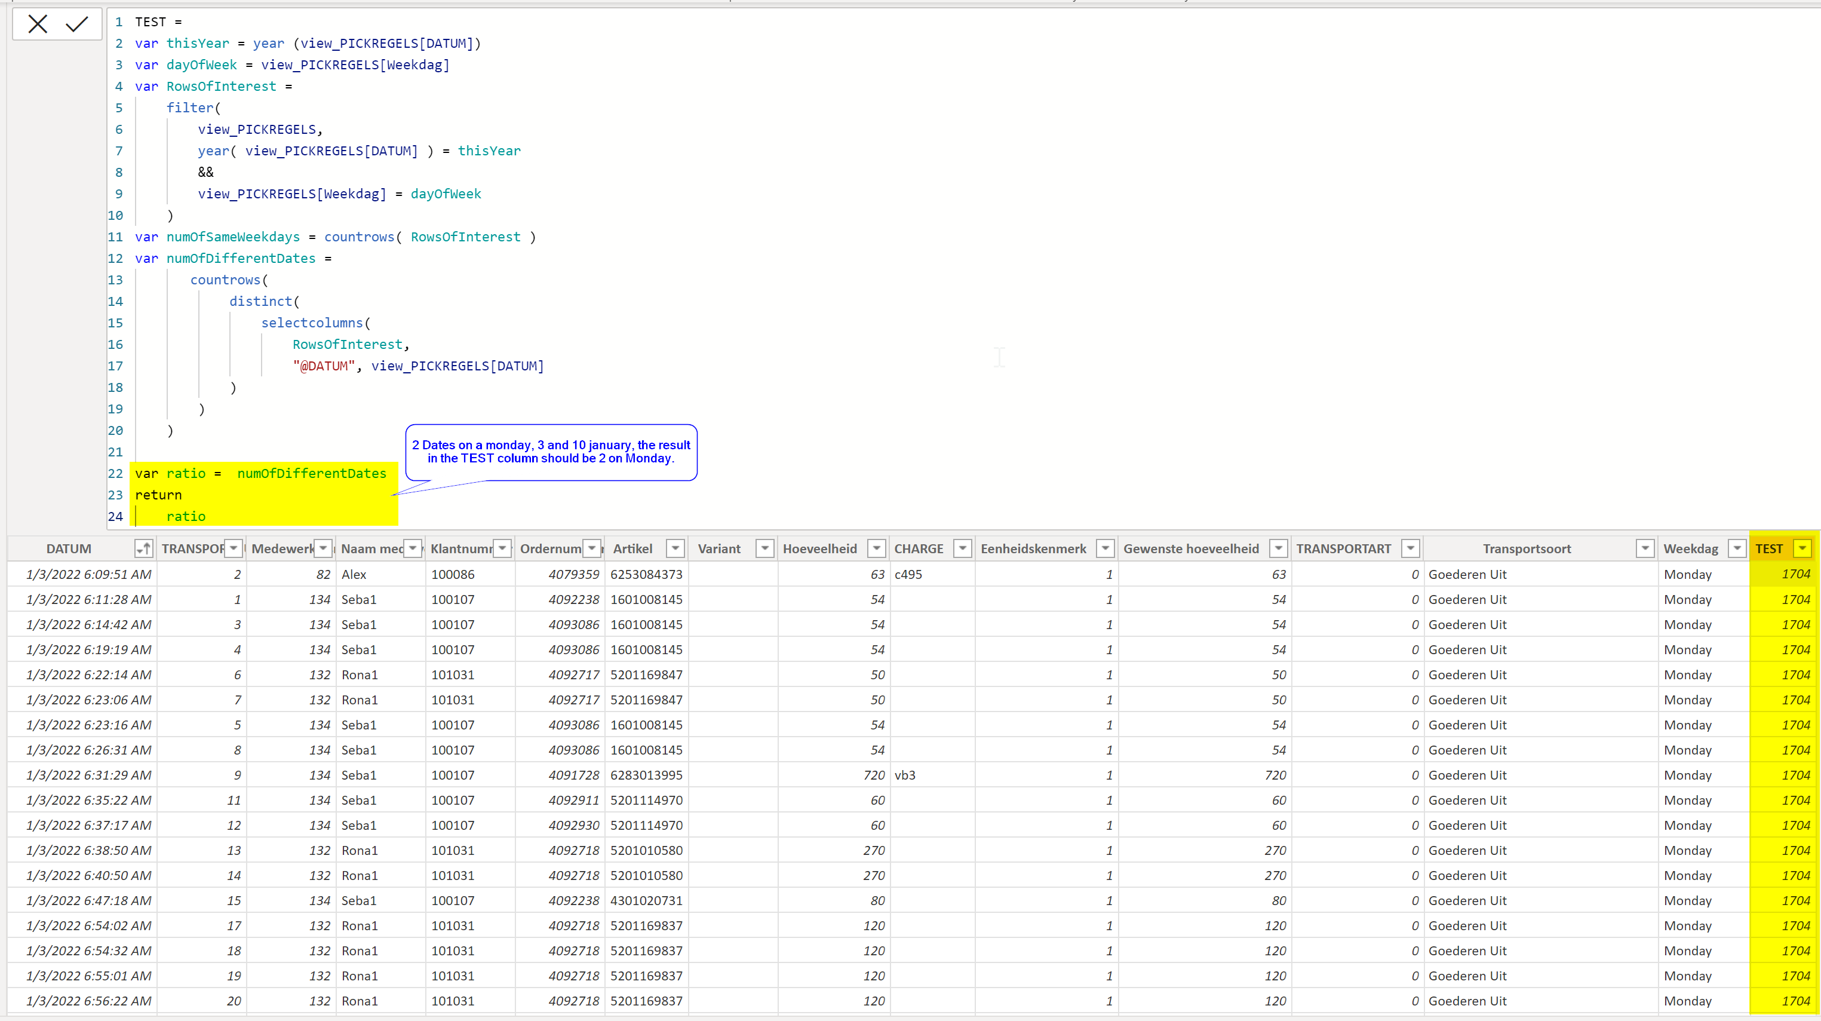Open the Eenheidskenmerk column filter dropdown
Screen dimensions: 1821x1021
coord(1106,548)
